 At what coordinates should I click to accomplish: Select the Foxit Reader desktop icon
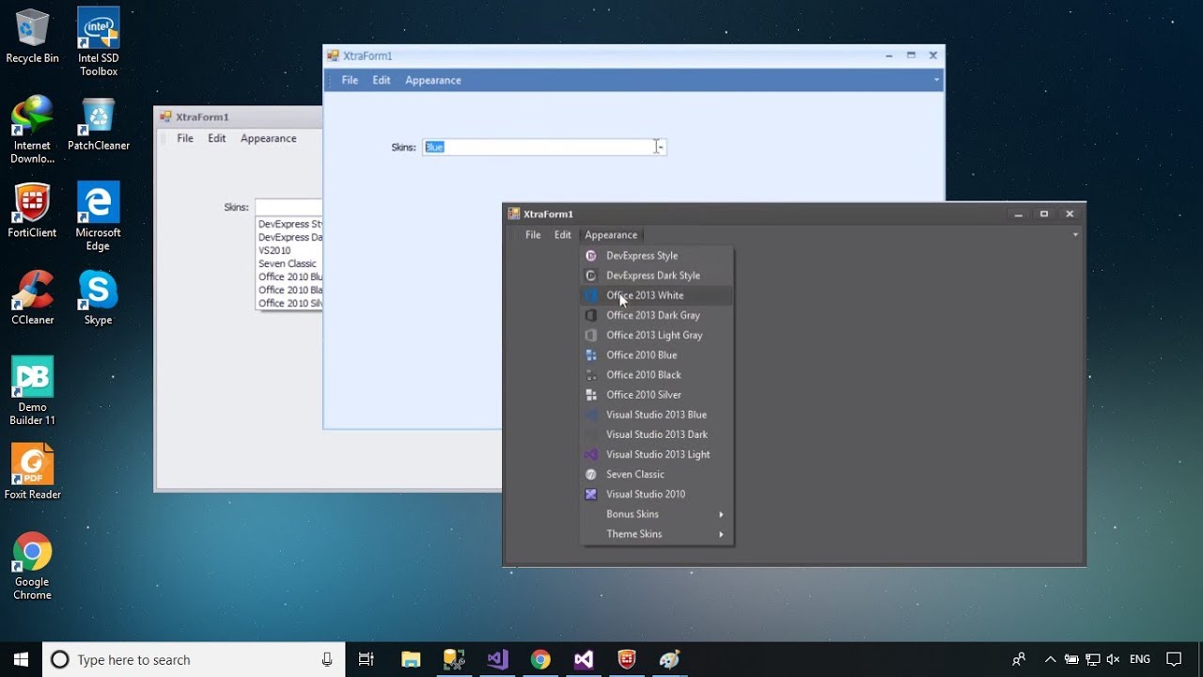pos(32,472)
